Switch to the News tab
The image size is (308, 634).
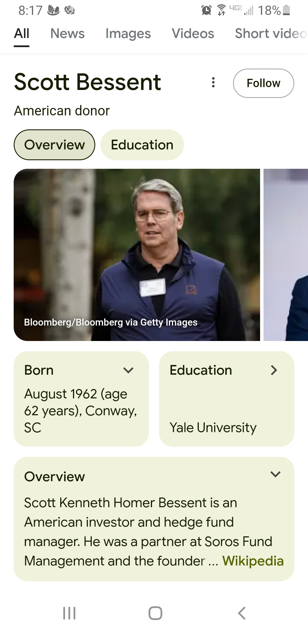click(68, 34)
